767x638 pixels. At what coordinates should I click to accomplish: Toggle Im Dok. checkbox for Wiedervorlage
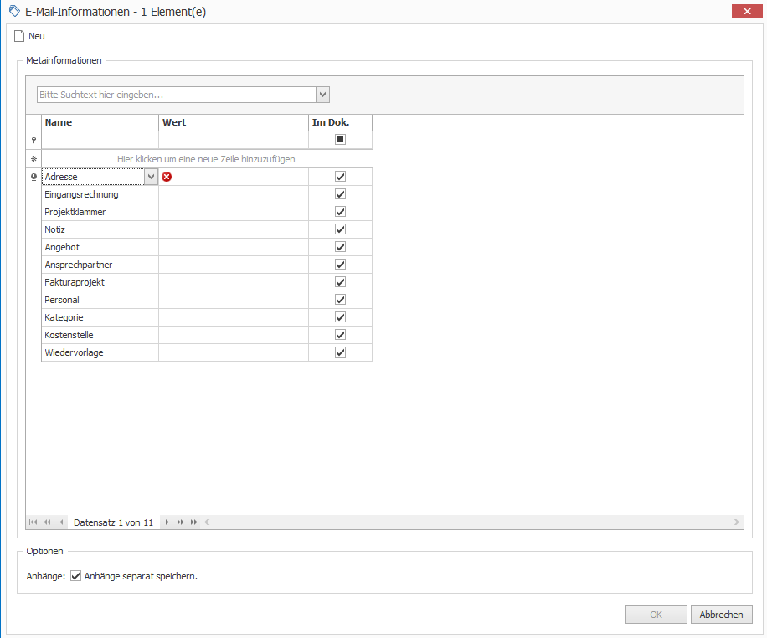pyautogui.click(x=340, y=352)
